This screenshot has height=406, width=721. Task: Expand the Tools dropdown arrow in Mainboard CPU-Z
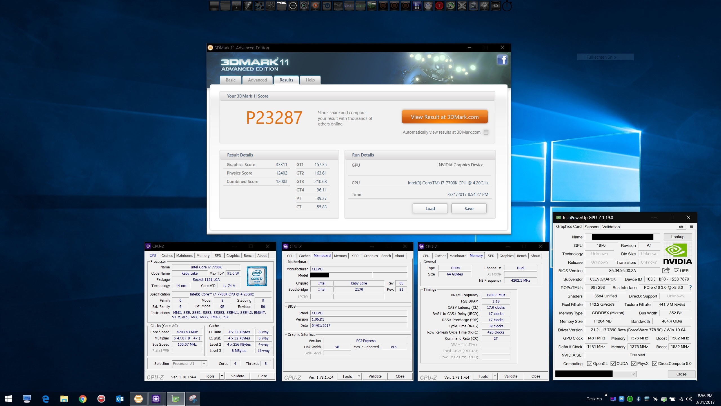[x=359, y=376]
